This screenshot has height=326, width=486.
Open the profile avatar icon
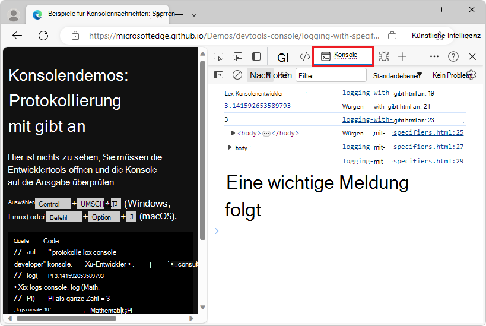pos(14,15)
